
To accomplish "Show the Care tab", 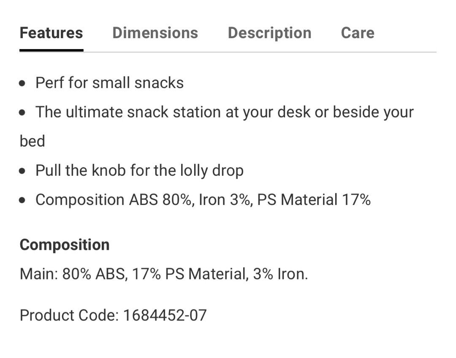I will (358, 33).
